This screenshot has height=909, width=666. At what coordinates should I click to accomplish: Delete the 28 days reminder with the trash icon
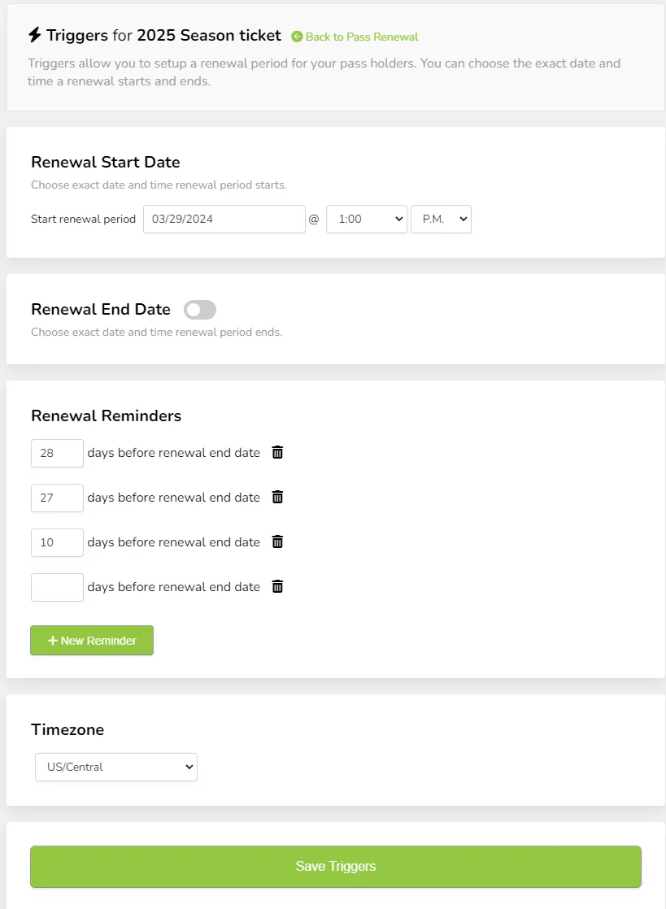pyautogui.click(x=277, y=452)
